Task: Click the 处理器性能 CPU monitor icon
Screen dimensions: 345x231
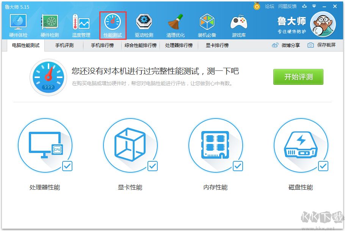Action: (45, 145)
